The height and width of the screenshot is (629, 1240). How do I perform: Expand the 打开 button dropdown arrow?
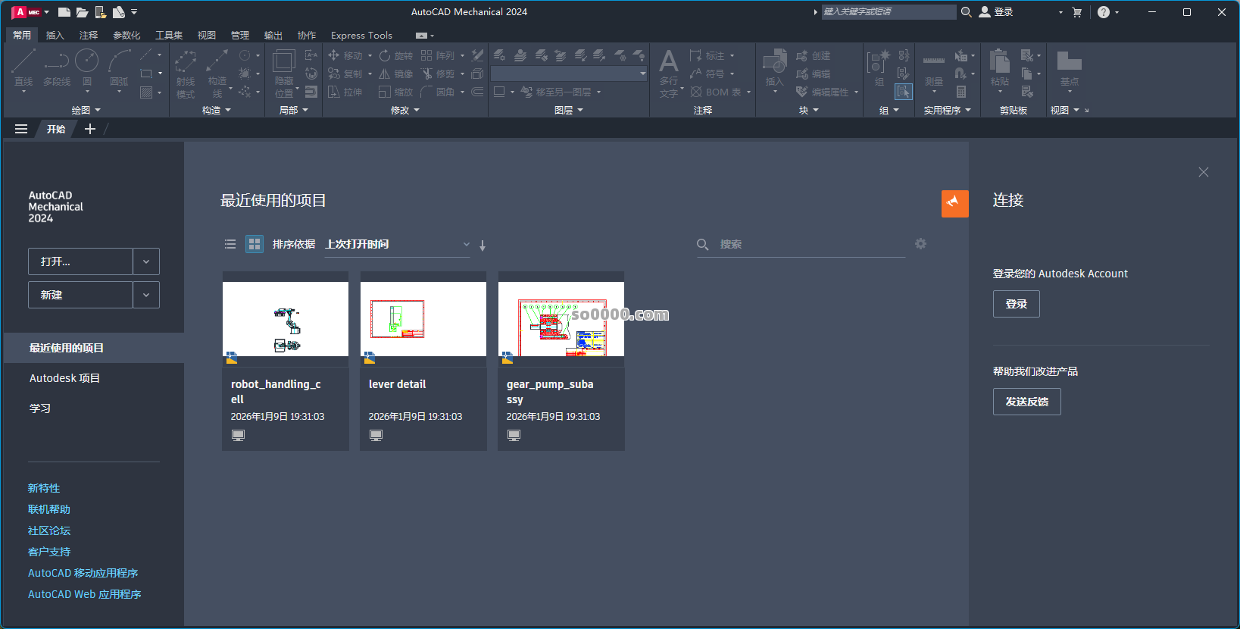click(x=146, y=261)
